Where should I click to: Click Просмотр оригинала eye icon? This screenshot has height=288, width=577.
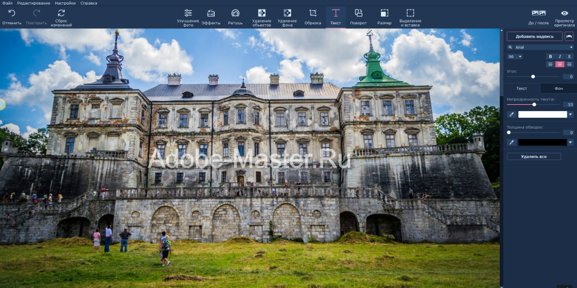coord(565,13)
